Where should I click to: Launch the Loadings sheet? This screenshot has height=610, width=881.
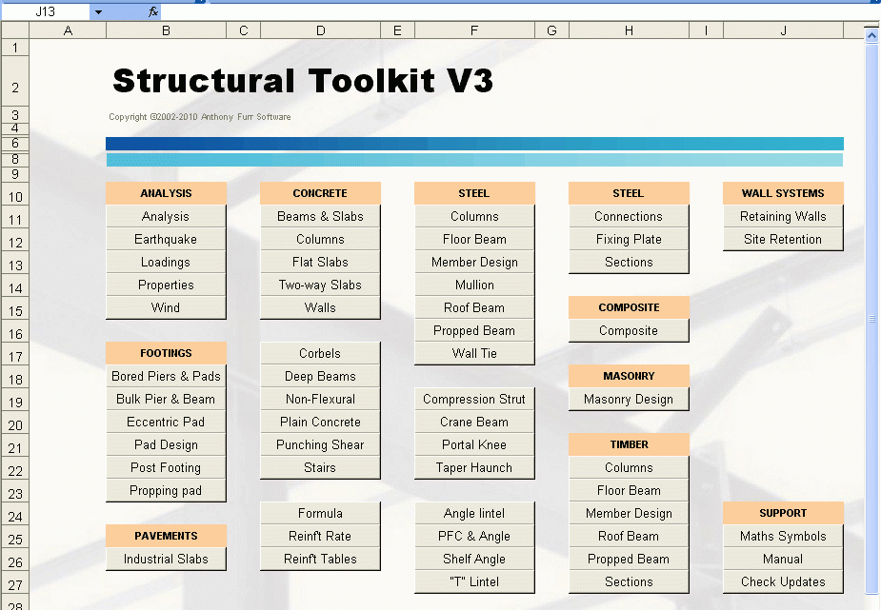tap(166, 262)
